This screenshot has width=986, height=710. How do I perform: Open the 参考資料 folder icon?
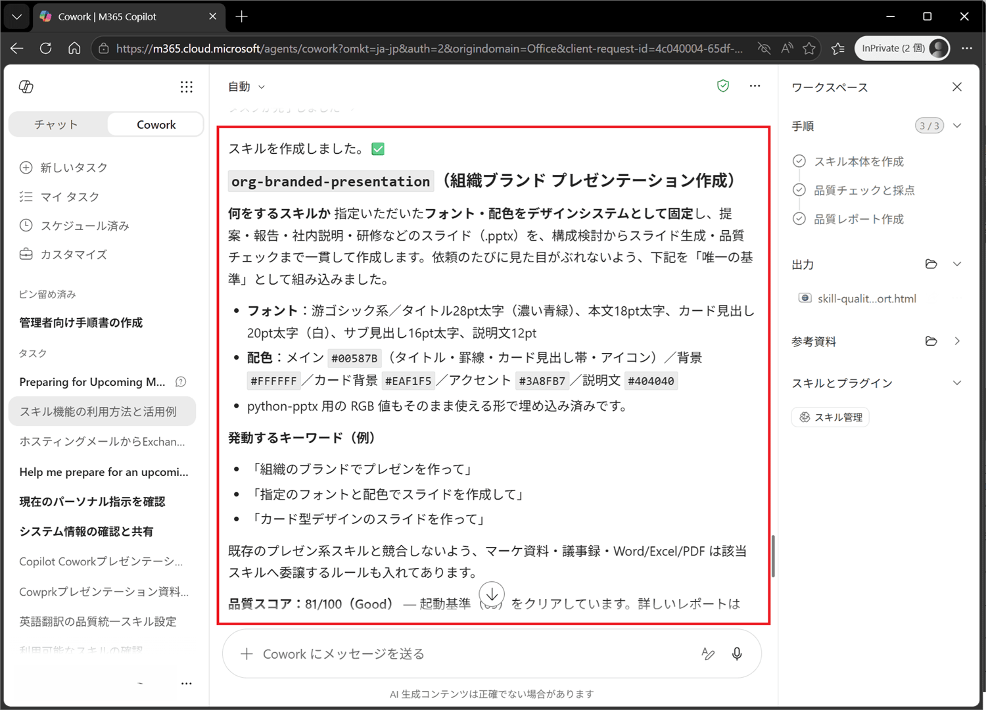(x=931, y=341)
